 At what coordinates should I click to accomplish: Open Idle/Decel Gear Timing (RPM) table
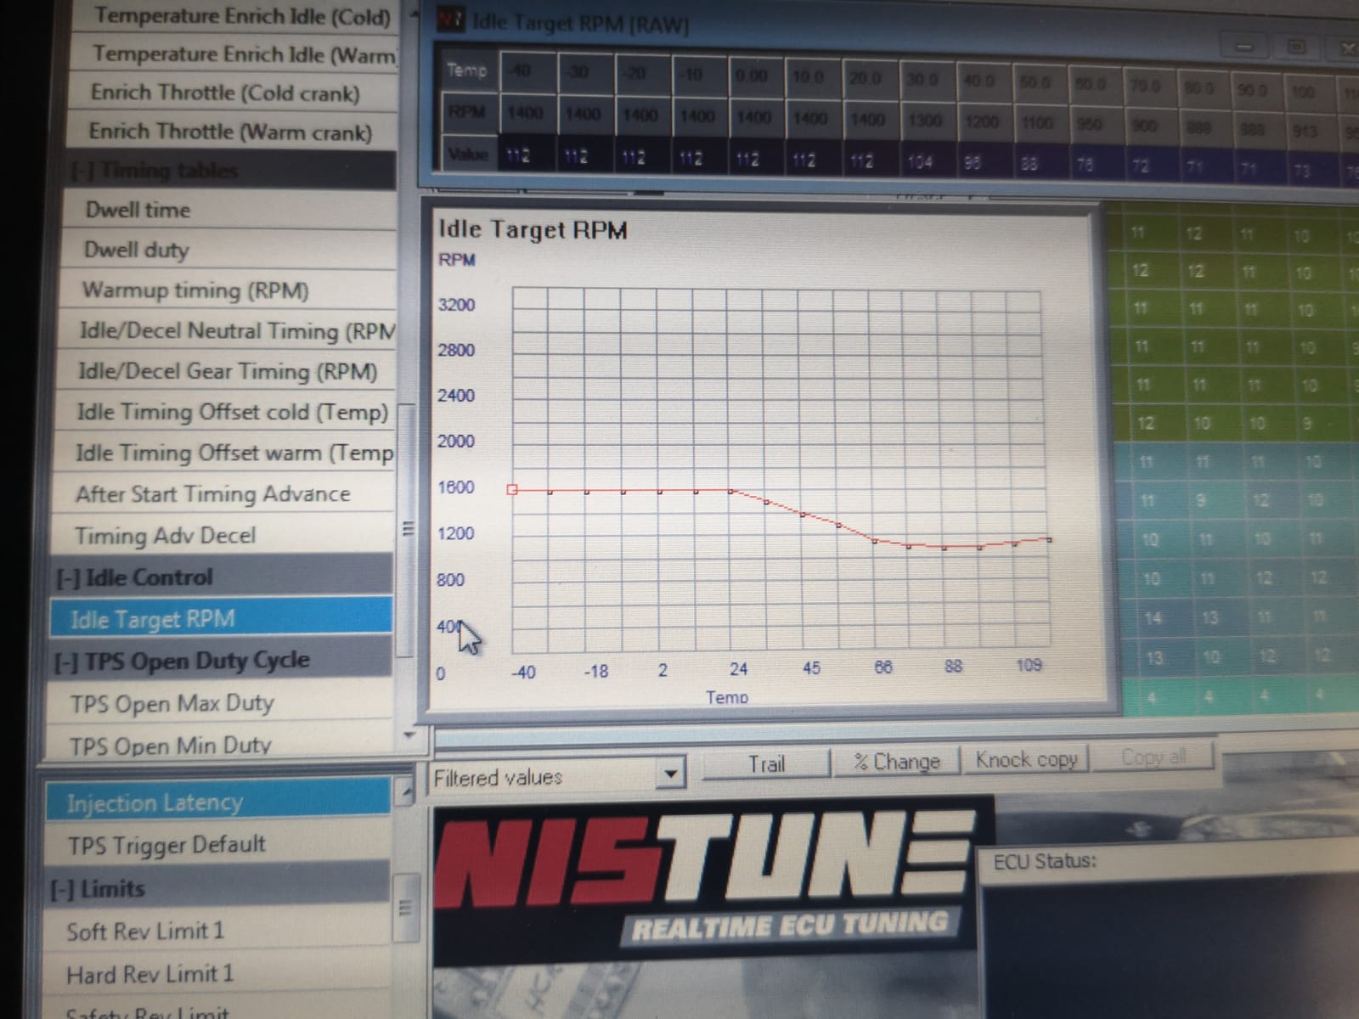(227, 371)
